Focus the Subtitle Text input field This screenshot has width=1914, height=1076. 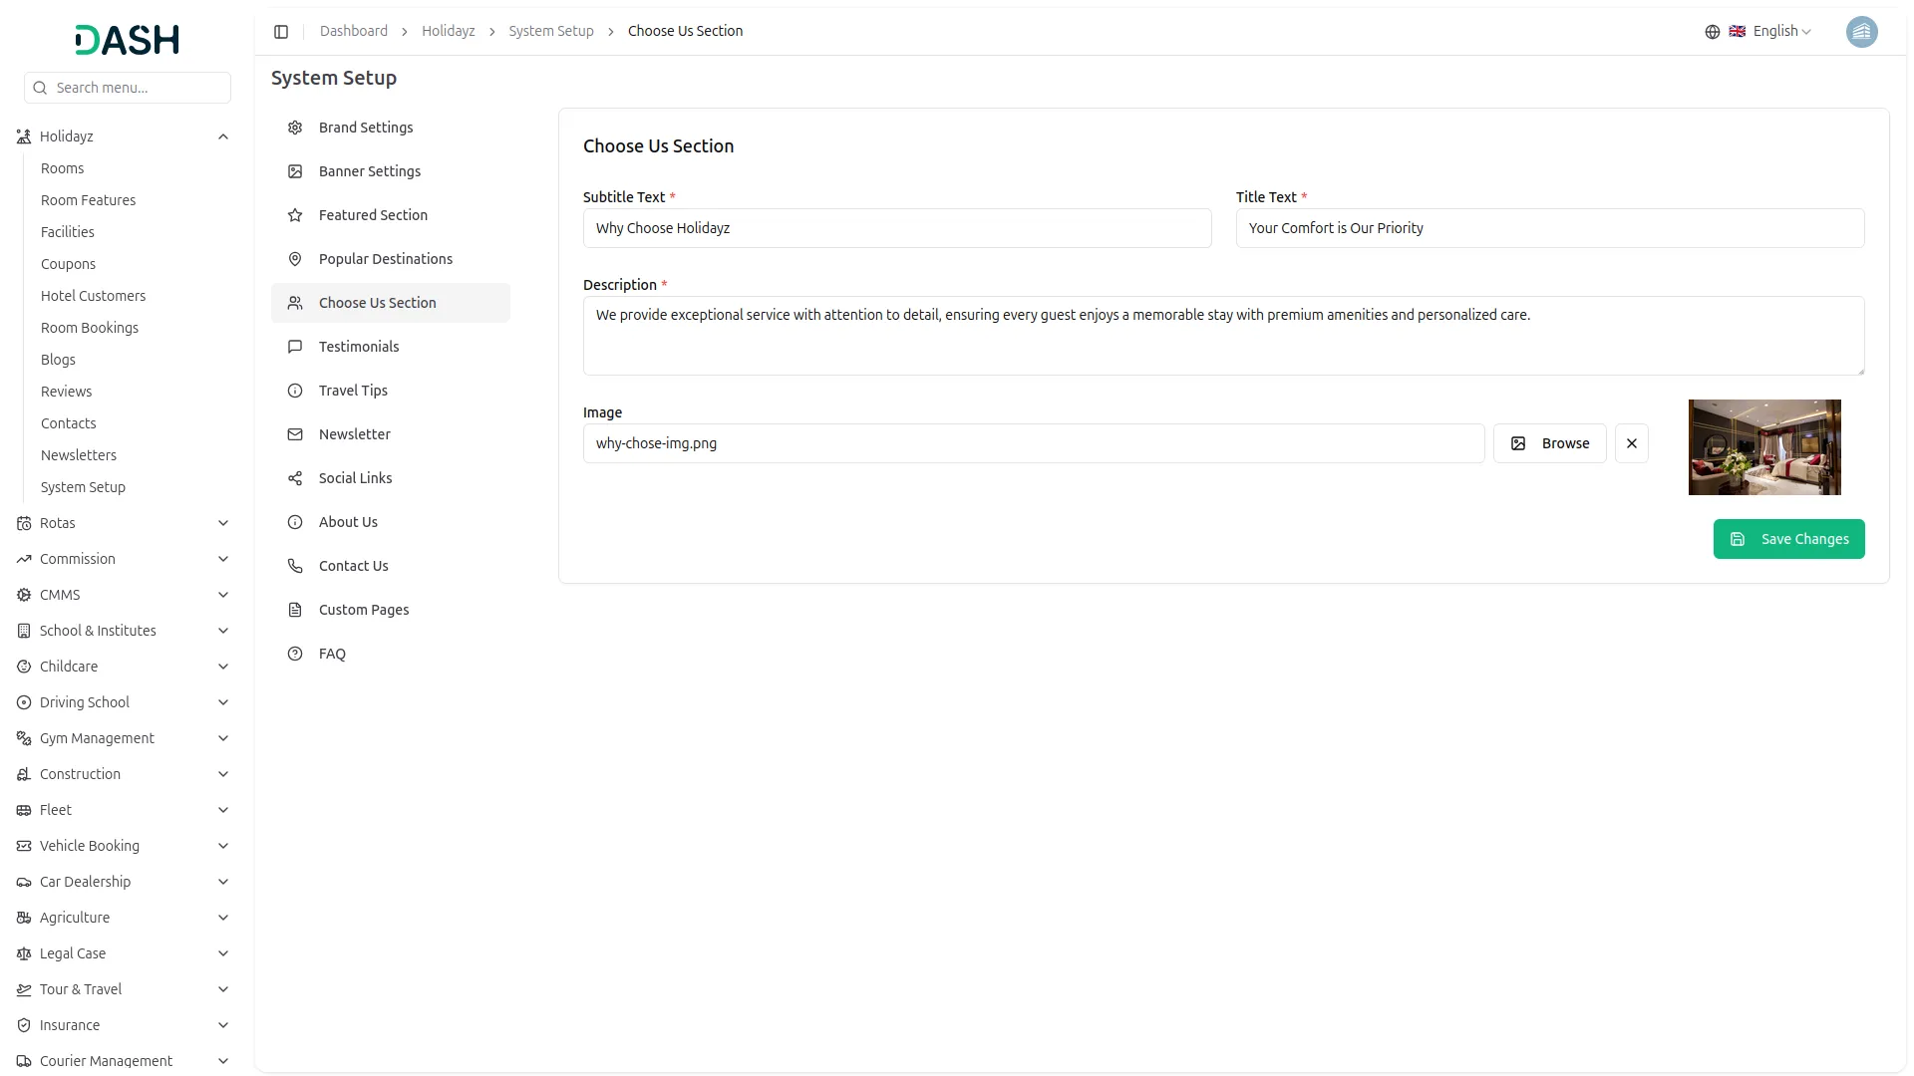point(897,228)
